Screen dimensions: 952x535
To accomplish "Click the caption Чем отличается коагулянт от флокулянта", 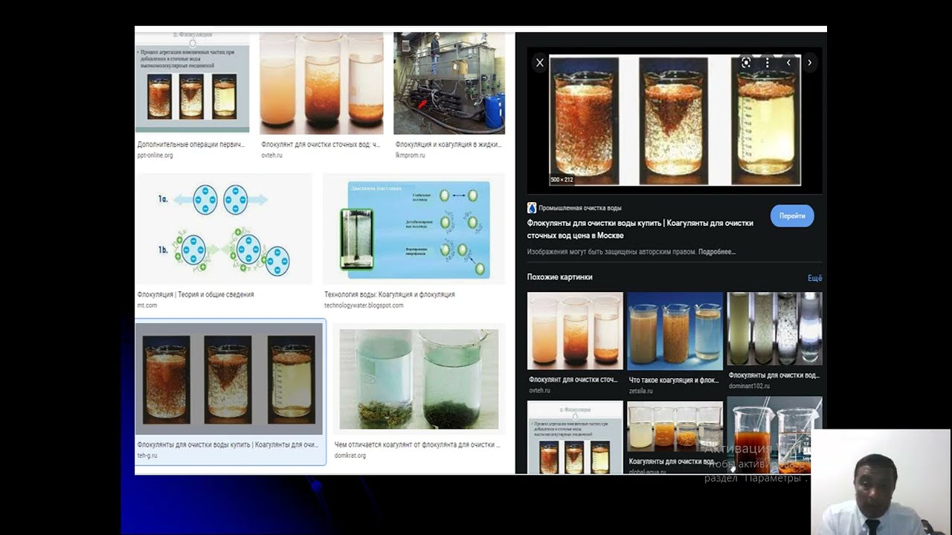I will [x=417, y=445].
